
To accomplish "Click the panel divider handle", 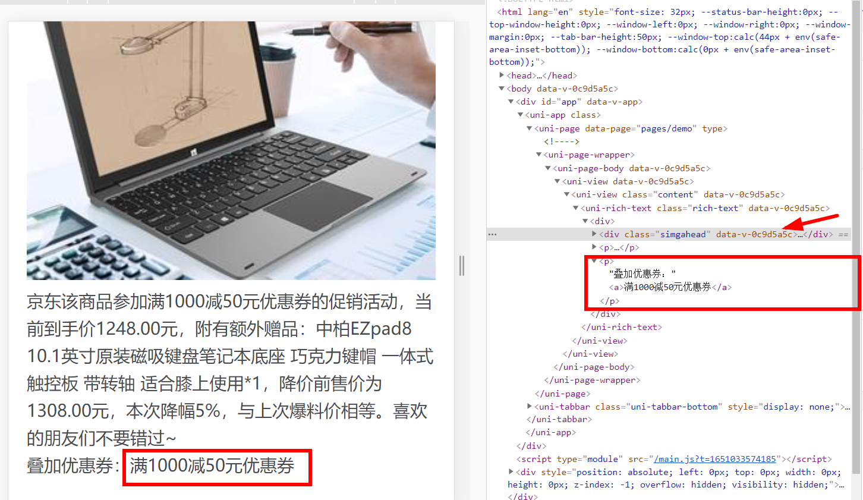I will (x=462, y=266).
